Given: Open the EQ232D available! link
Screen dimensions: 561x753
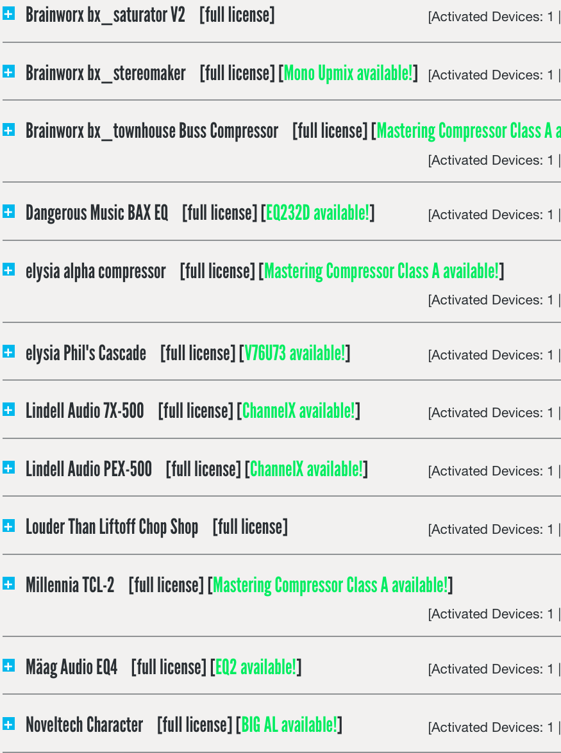Looking at the screenshot, I should (x=317, y=213).
